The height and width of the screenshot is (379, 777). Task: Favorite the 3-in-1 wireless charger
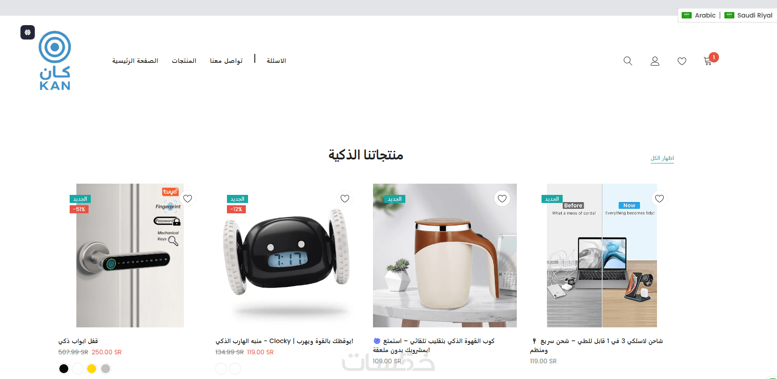pos(659,198)
